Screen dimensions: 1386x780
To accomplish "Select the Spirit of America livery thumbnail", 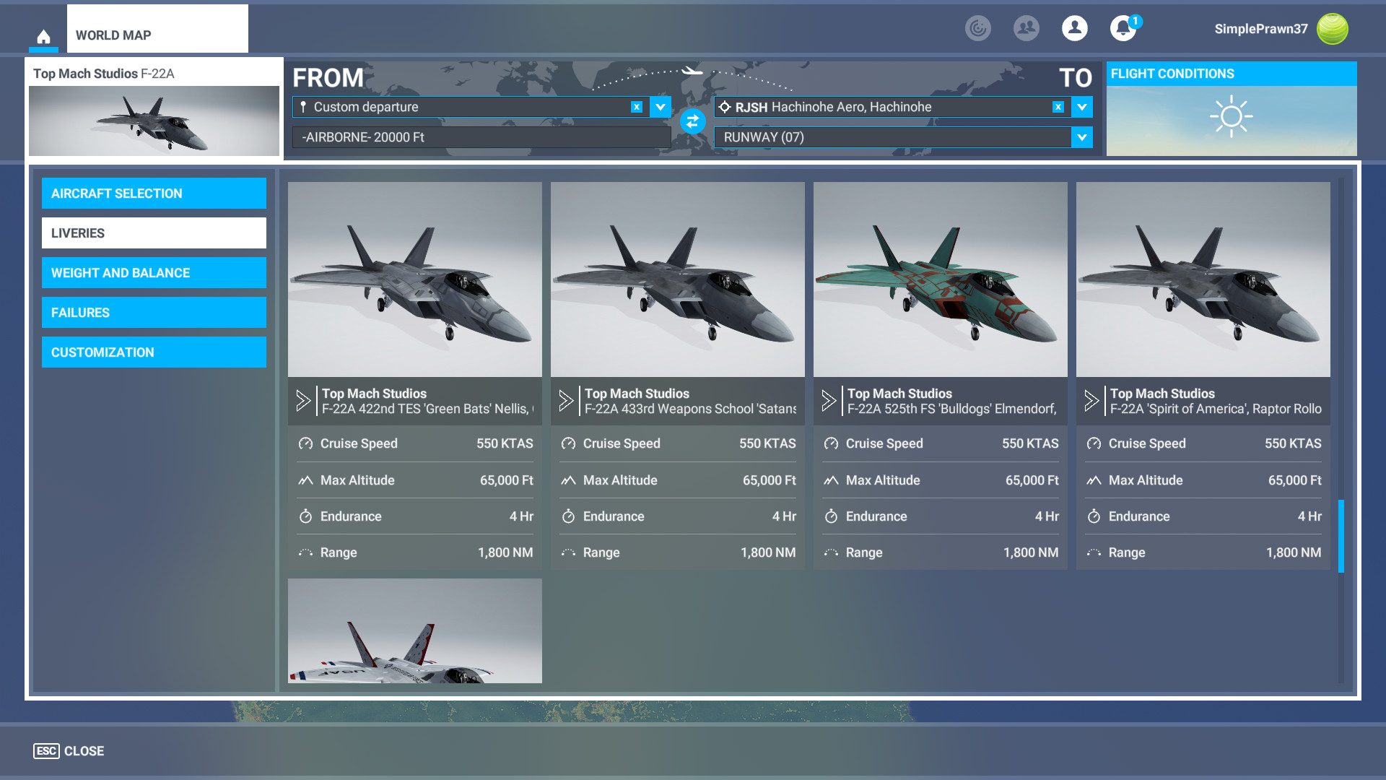I will click(1203, 279).
